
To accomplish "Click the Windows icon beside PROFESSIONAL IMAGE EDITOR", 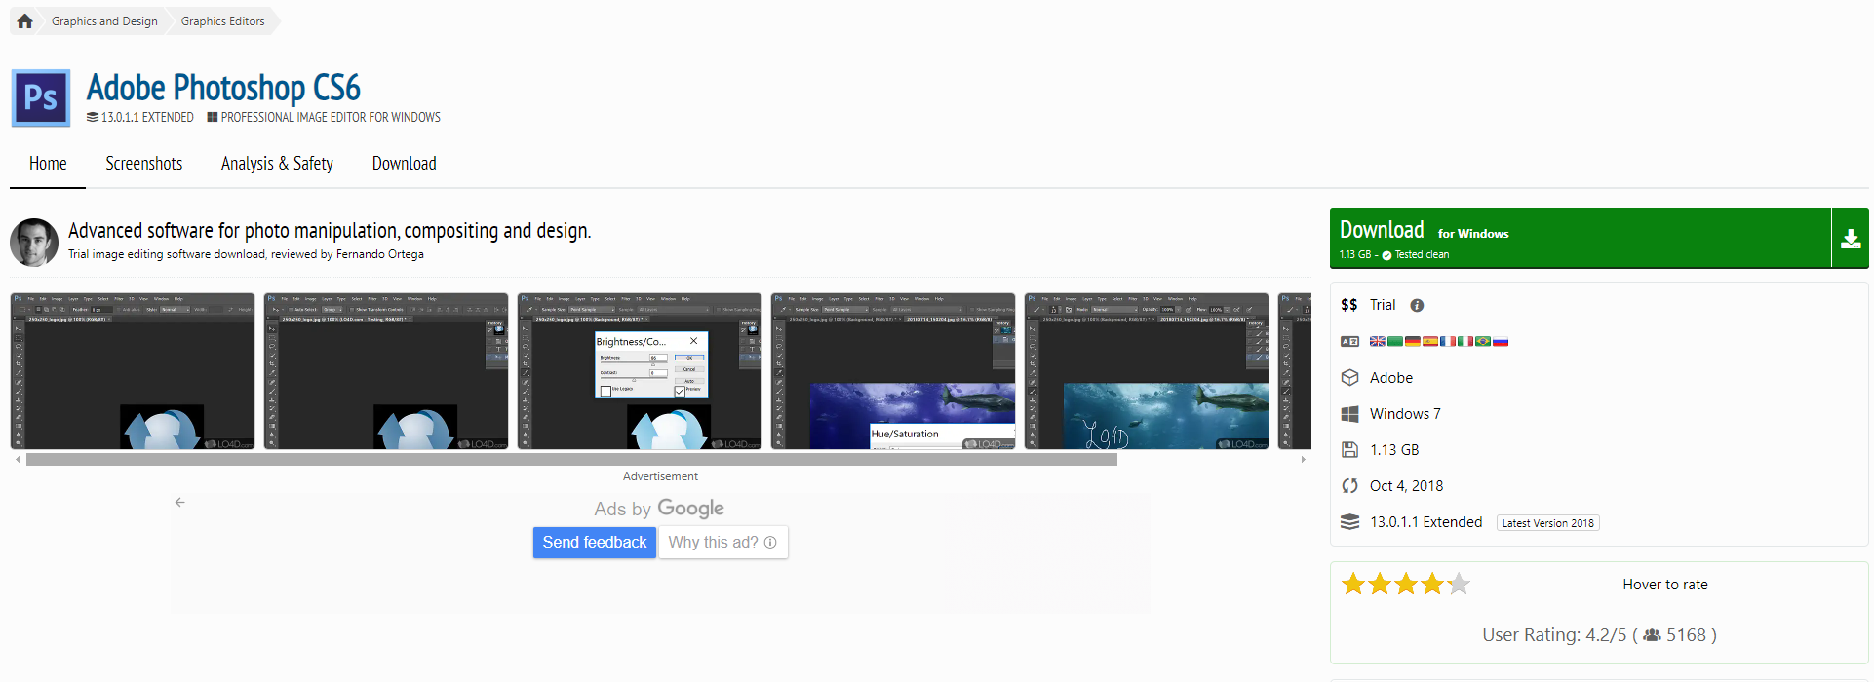I will (x=212, y=117).
